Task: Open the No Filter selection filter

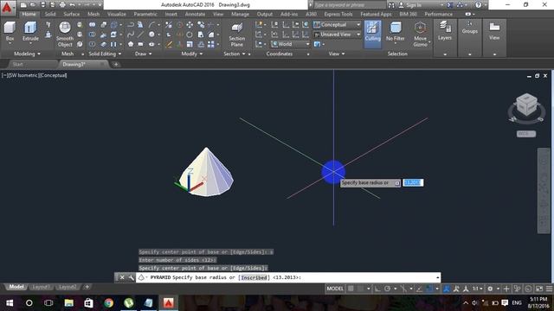Action: coord(395,31)
